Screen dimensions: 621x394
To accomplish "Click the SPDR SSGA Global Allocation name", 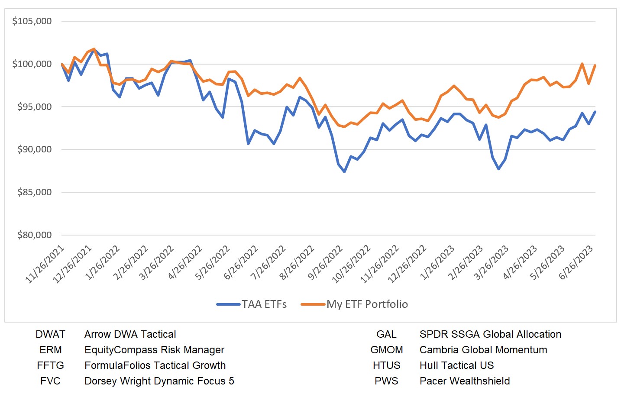I will click(490, 334).
